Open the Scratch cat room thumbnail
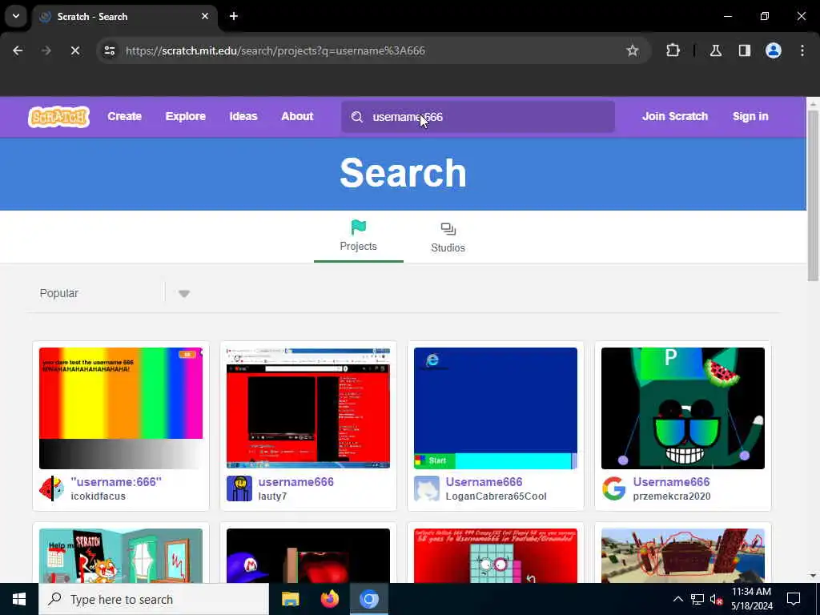This screenshot has width=820, height=615. click(121, 556)
